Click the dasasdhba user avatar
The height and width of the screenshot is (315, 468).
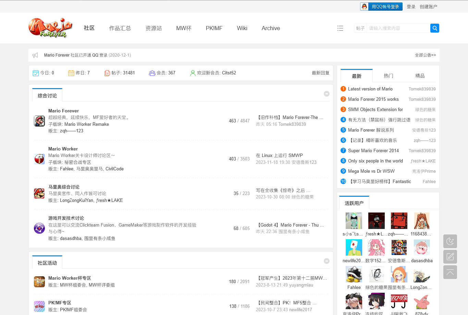point(422,247)
